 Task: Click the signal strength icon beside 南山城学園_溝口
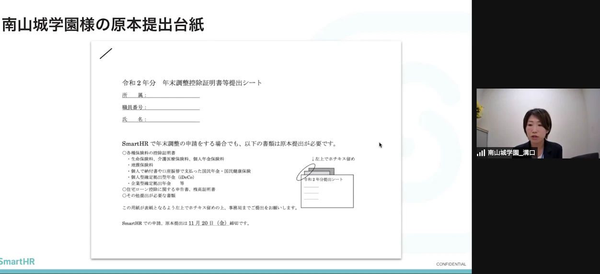point(481,153)
